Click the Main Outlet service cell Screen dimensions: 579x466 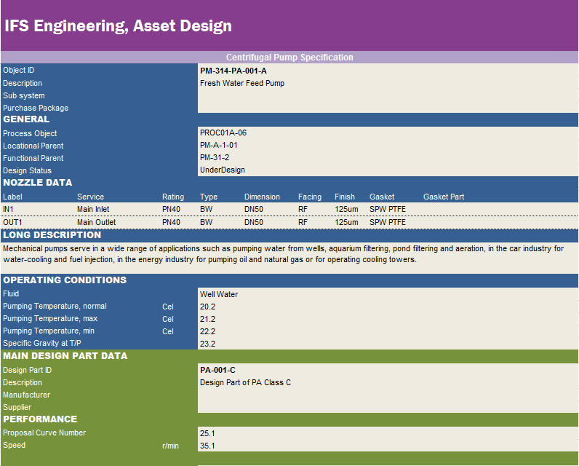click(x=96, y=222)
